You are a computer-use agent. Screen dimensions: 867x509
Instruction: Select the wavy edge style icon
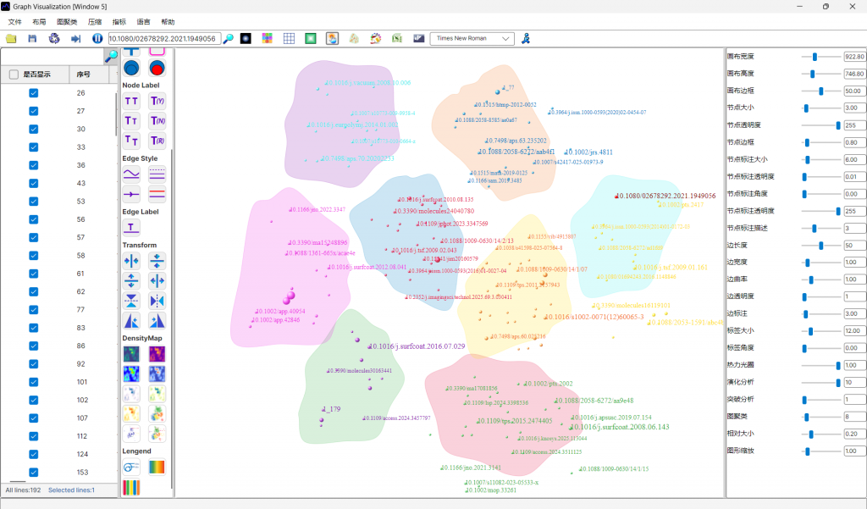coord(131,174)
